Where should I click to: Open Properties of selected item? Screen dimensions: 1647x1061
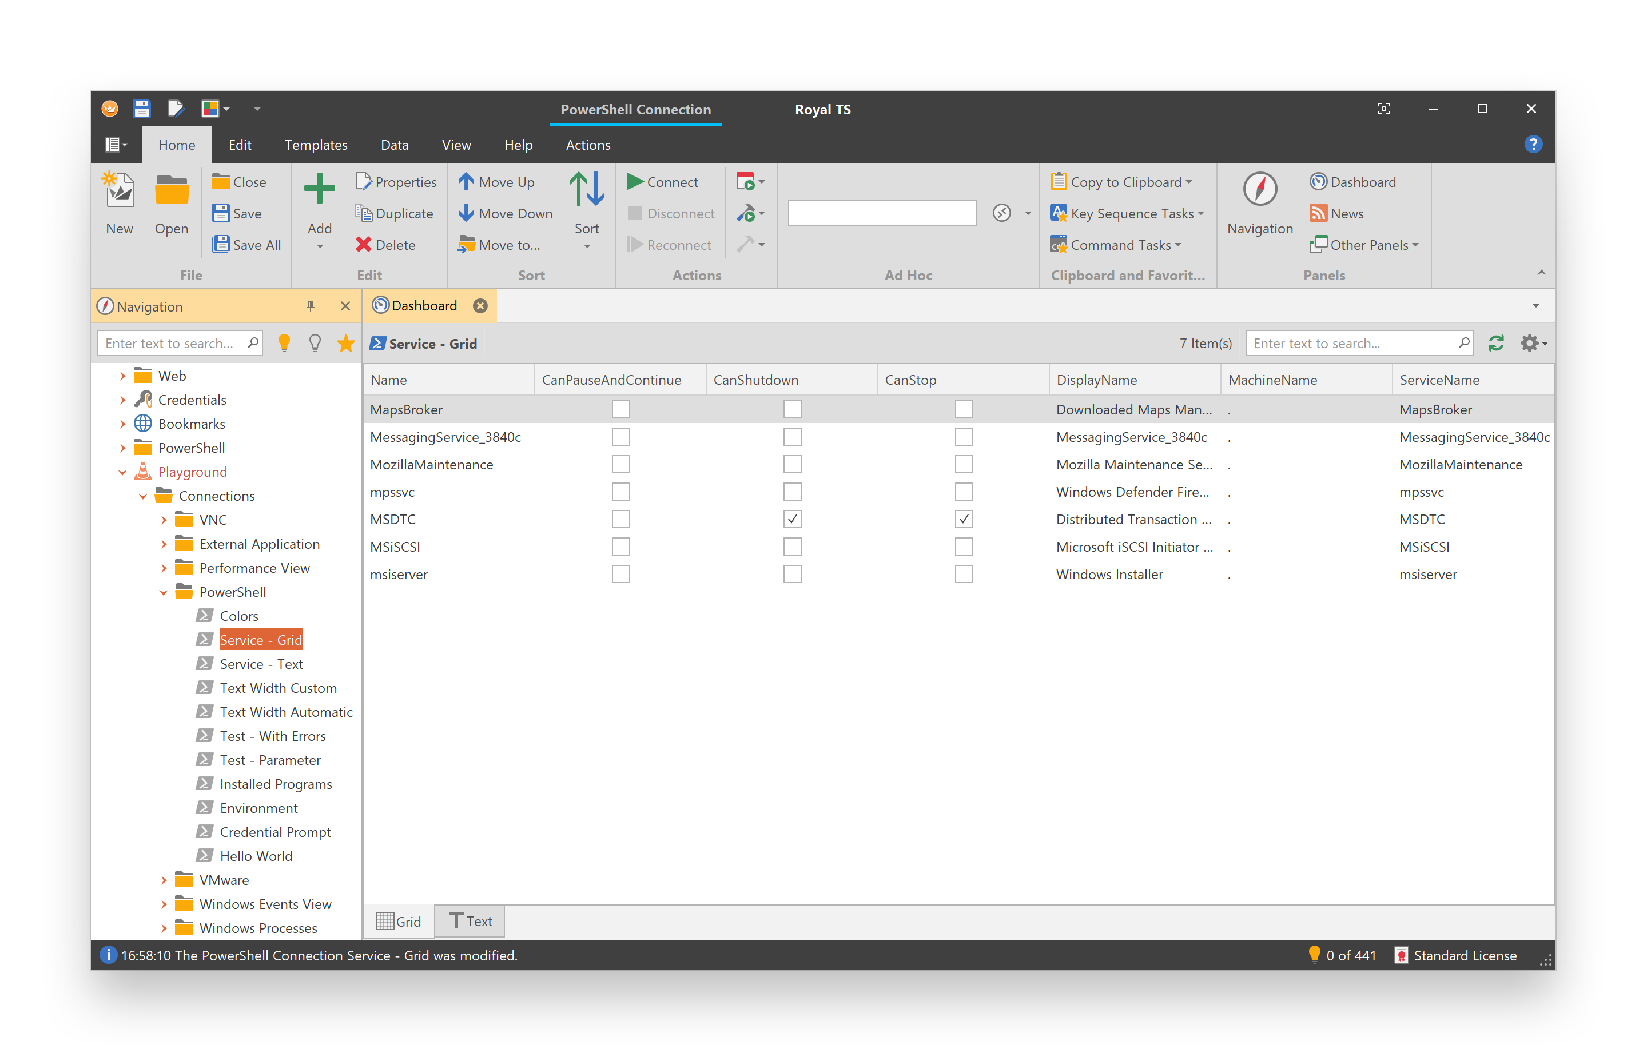396,182
